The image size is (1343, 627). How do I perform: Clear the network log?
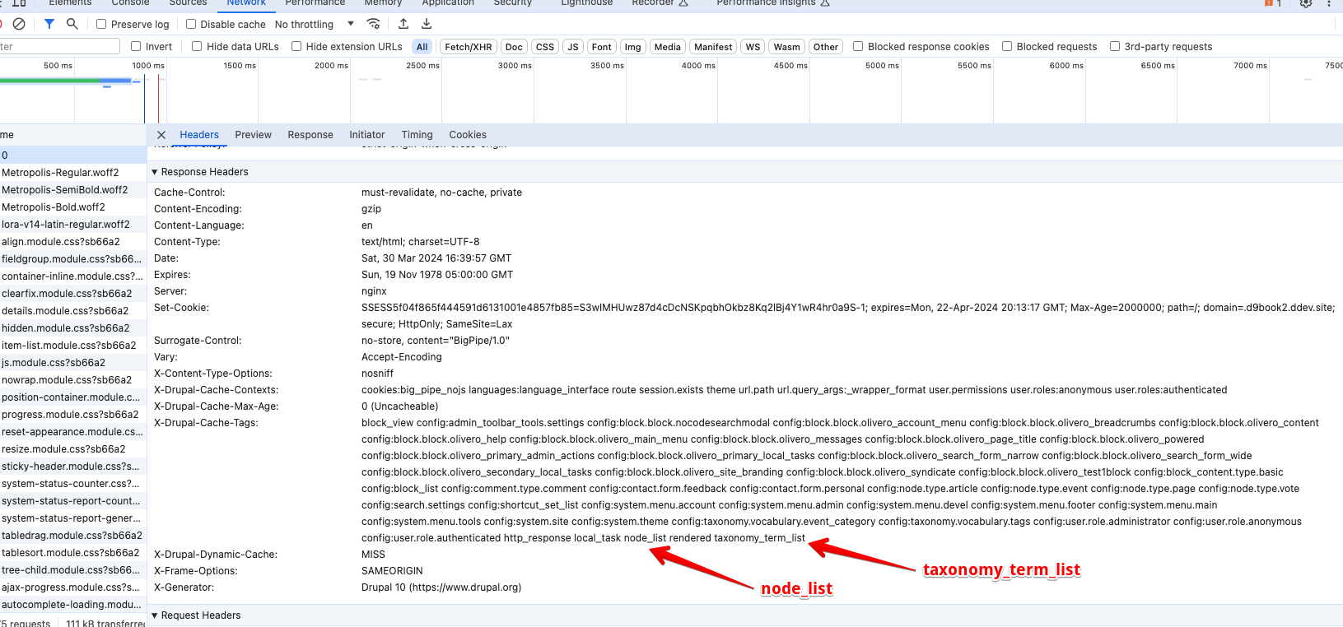(x=19, y=24)
